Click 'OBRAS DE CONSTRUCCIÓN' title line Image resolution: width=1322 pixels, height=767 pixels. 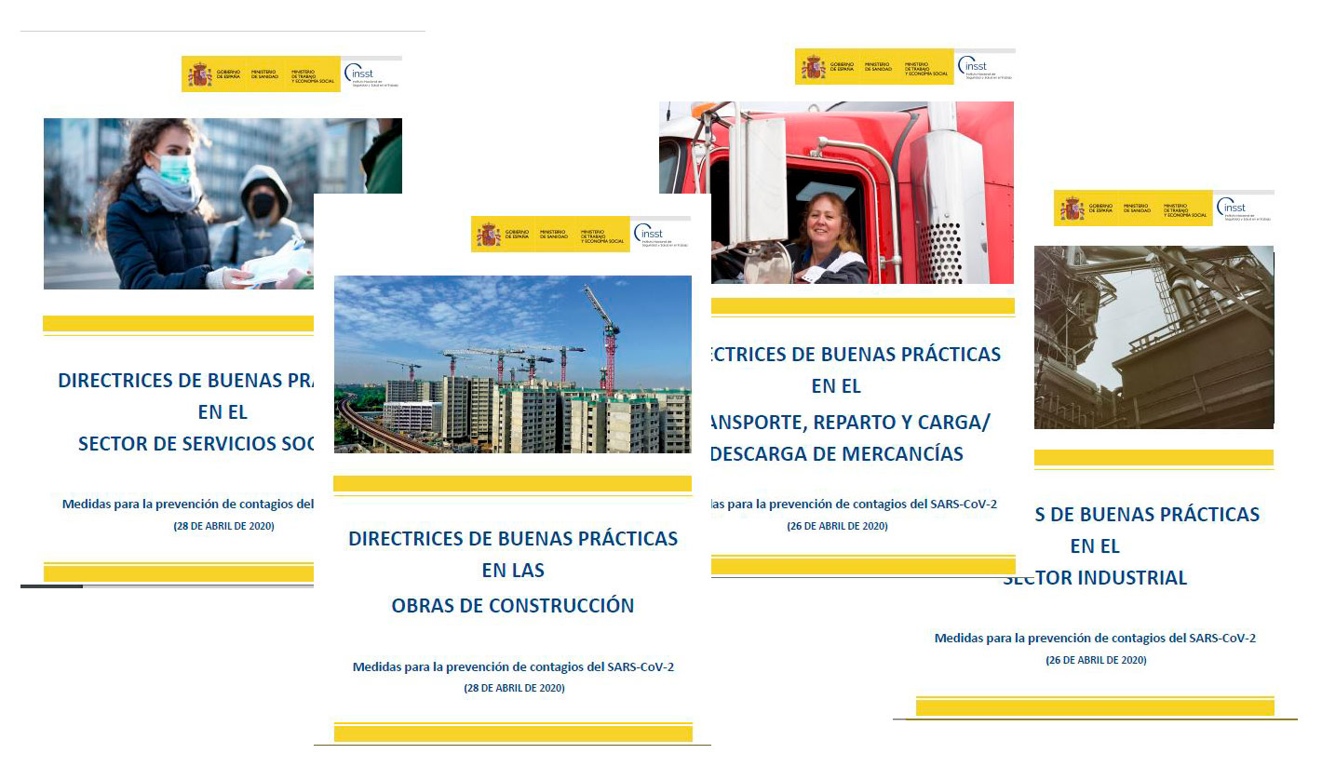click(513, 606)
